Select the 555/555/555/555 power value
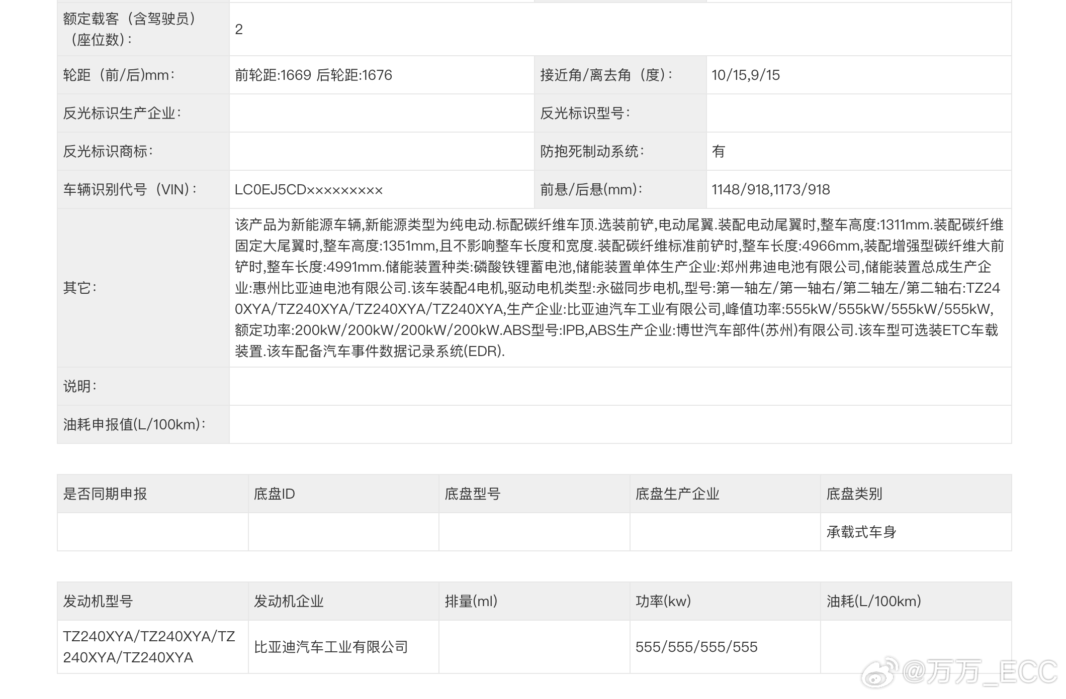Image resolution: width=1066 pixels, height=699 pixels. click(696, 647)
